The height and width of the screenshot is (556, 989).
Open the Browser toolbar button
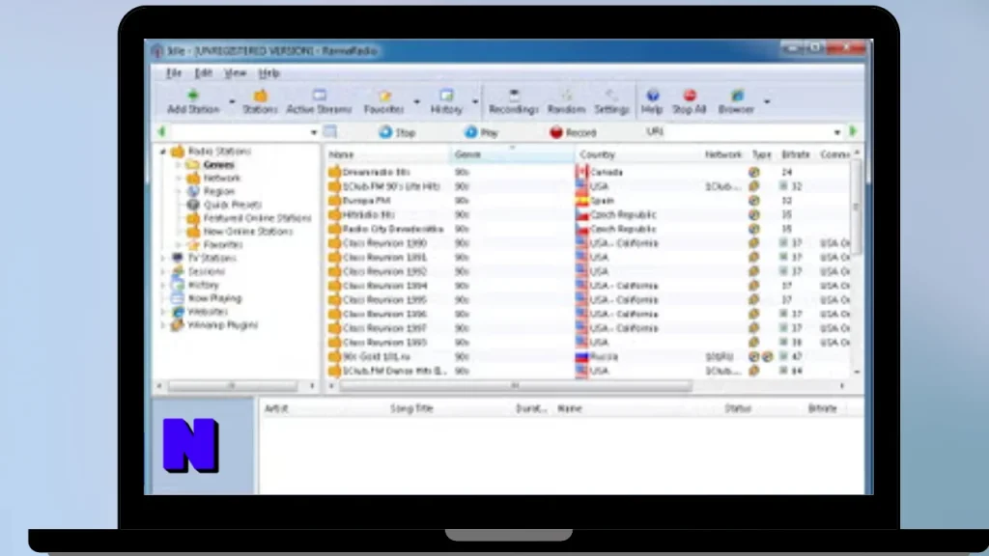737,101
